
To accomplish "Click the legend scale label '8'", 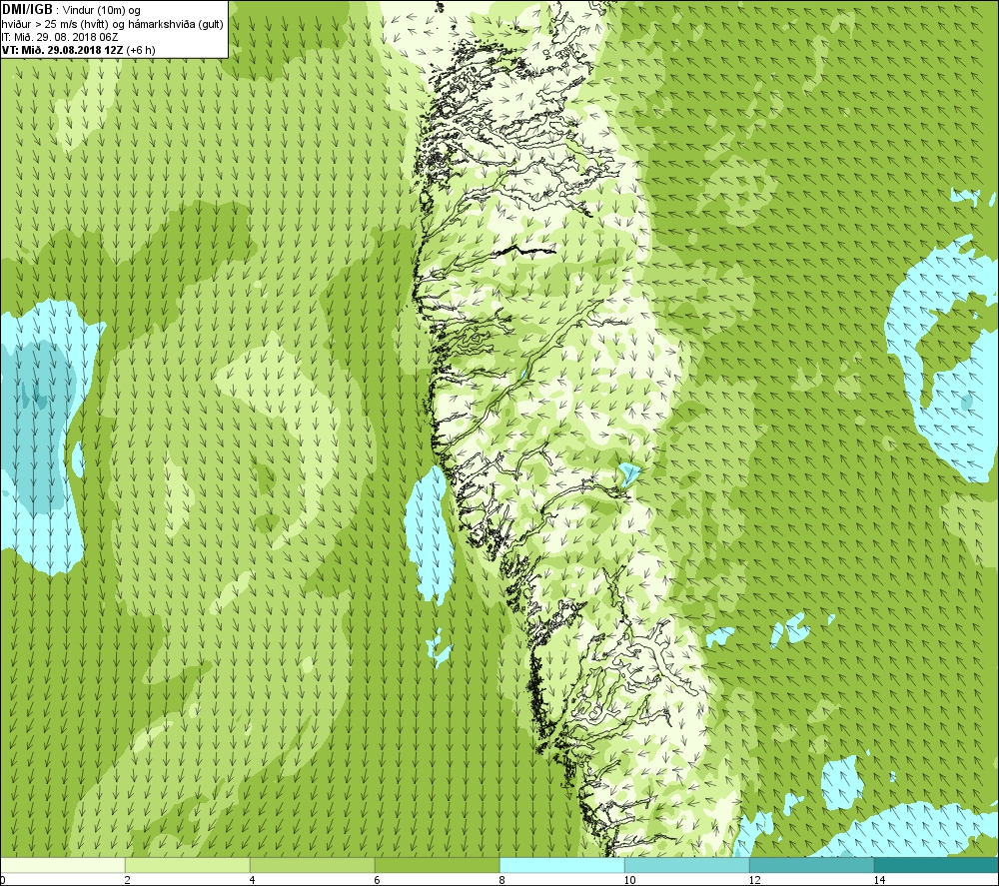I will (x=502, y=880).
